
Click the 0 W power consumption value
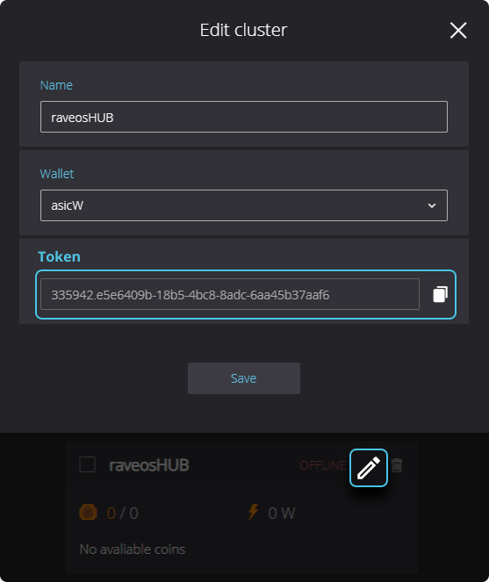(282, 513)
